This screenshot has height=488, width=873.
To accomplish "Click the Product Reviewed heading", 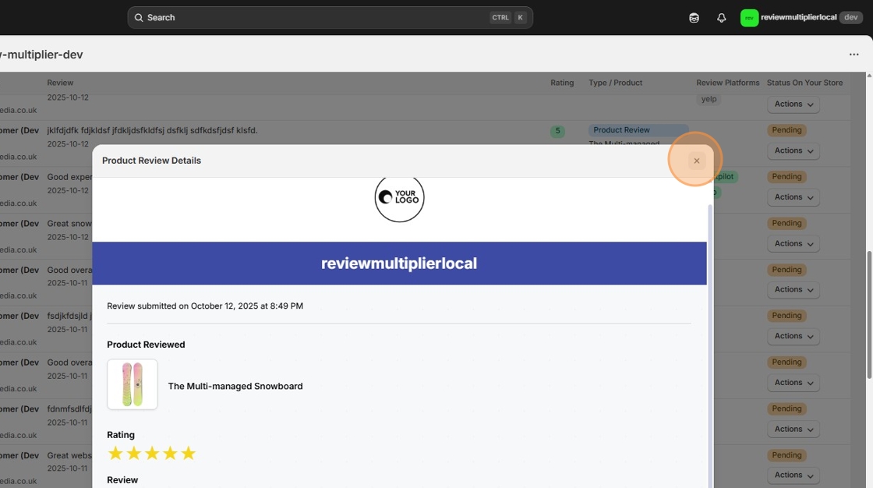I will tap(146, 345).
